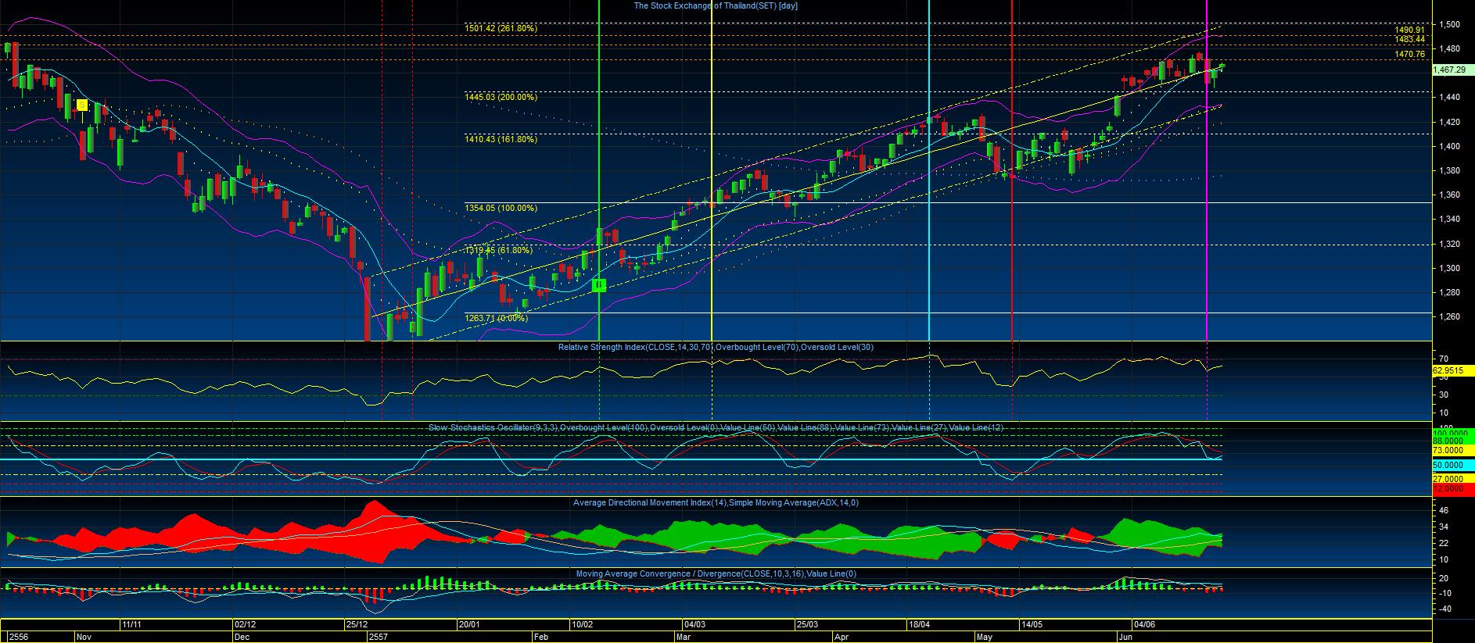Screen dimensions: 1475x643
Task: Click the 20/01 date label on time axis
Action: coord(468,625)
